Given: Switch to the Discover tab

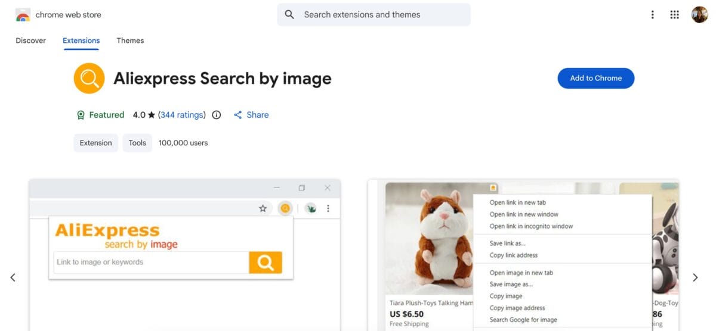Looking at the screenshot, I should [30, 40].
